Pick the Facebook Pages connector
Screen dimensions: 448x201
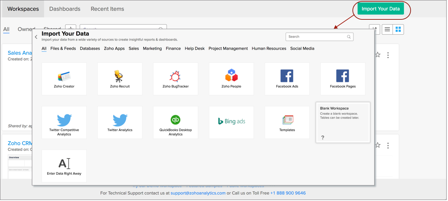(x=343, y=79)
